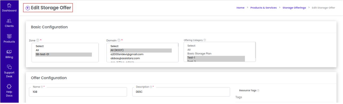
Task: Click the back arrow beside Edit Storage Offer
Action: [x=28, y=8]
